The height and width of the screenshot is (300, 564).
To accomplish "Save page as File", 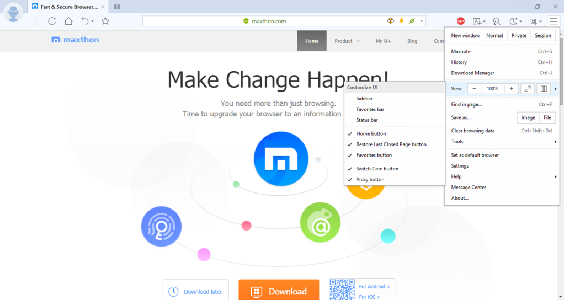I will point(547,117).
